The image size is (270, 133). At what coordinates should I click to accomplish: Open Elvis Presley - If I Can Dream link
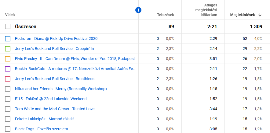(x=75, y=59)
